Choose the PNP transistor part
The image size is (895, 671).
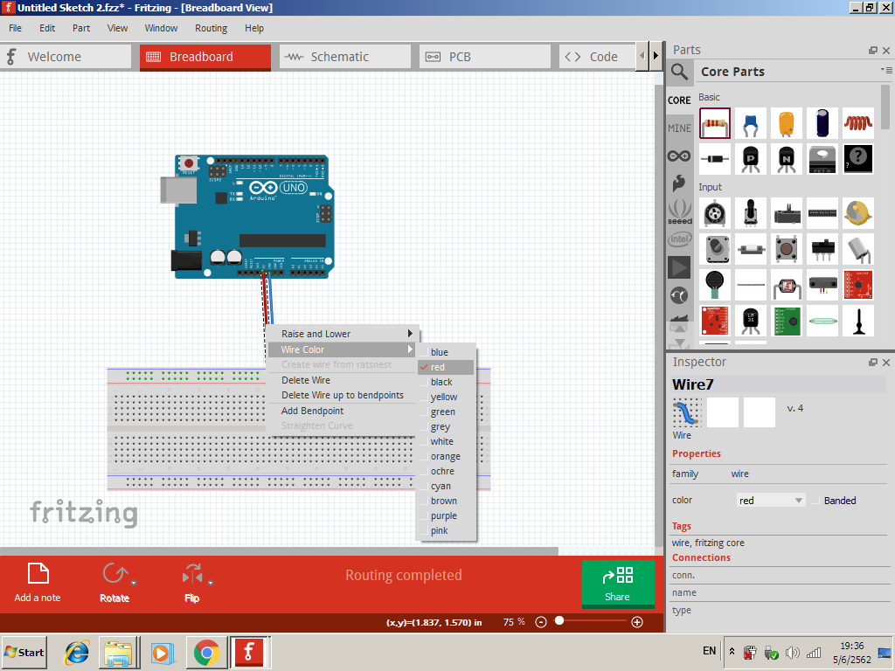pos(751,159)
